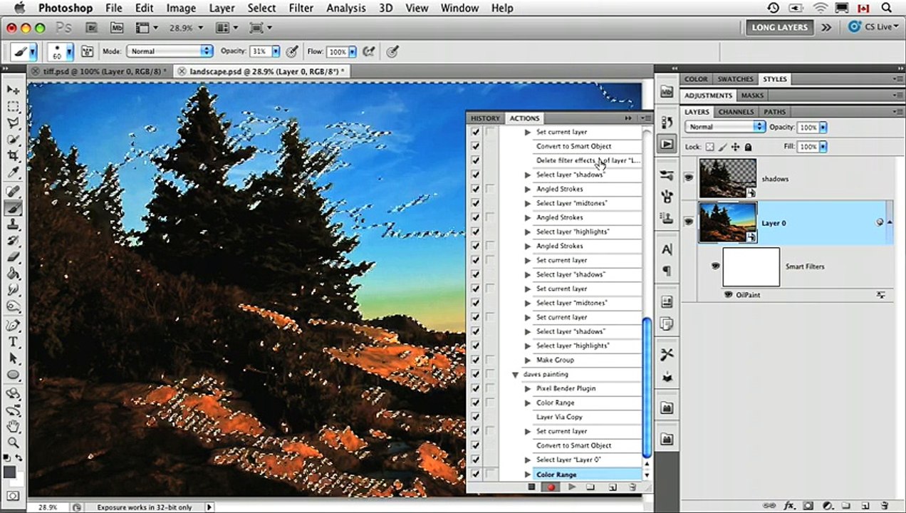Select the Clone Stamp tool
The width and height of the screenshot is (906, 513).
13,224
